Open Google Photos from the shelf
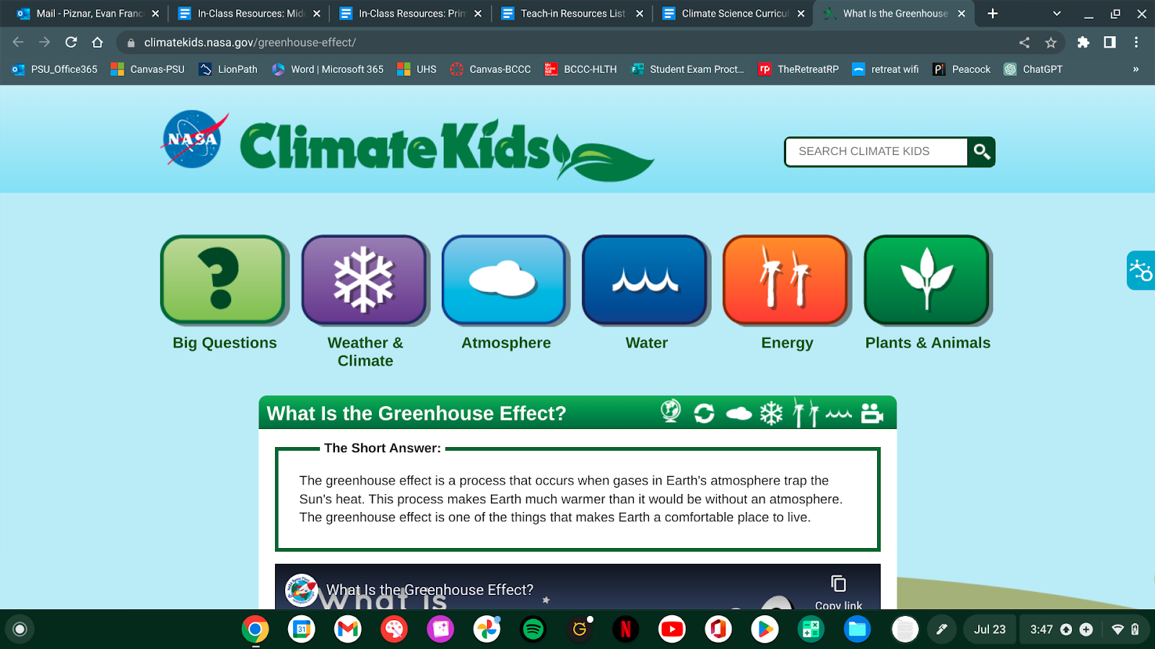Screen dimensions: 1155x649 487,630
